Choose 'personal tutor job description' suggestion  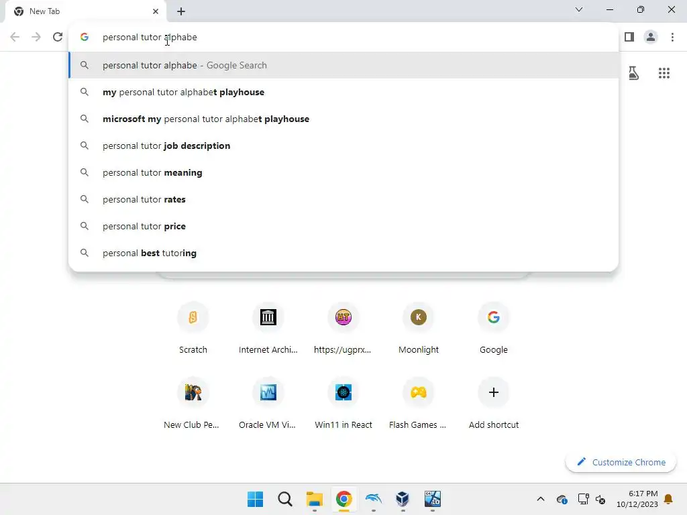tap(343, 146)
